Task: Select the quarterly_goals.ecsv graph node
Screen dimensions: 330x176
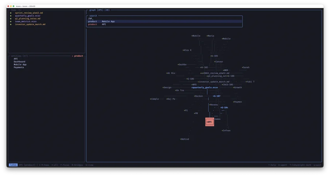Action: coord(205,87)
